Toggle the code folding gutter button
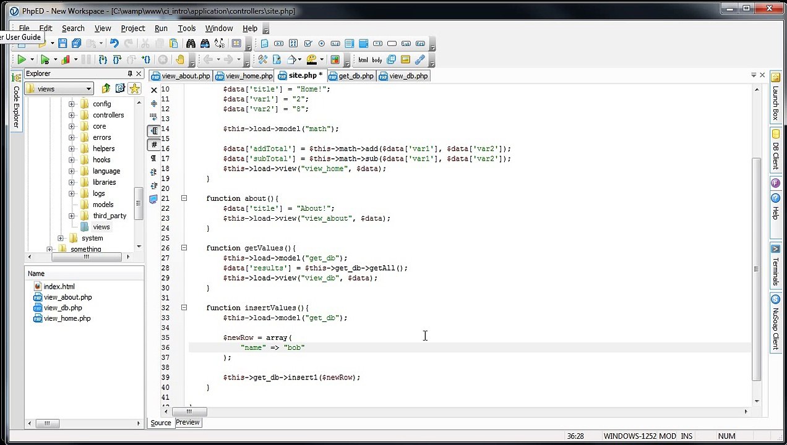 coord(153,130)
